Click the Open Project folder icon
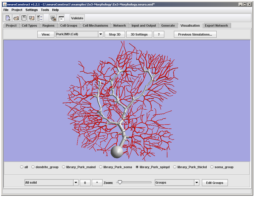Screen dimensions: 254x197 point(16,18)
